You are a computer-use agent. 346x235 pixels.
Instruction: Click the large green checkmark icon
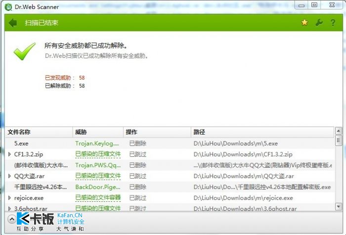[24, 51]
